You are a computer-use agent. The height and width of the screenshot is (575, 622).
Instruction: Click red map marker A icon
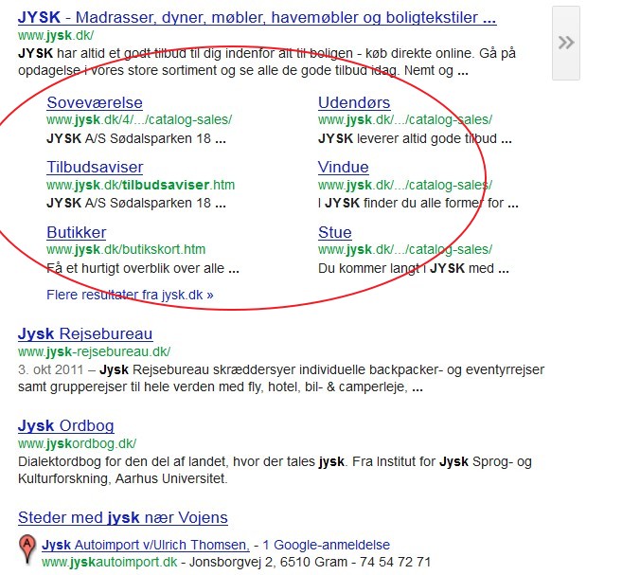pyautogui.click(x=27, y=548)
